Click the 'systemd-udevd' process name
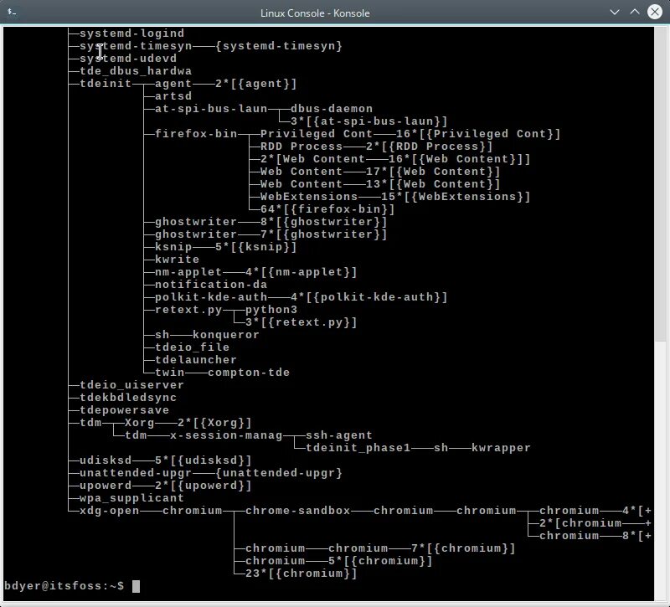Image resolution: width=670 pixels, height=607 pixels. click(x=128, y=59)
